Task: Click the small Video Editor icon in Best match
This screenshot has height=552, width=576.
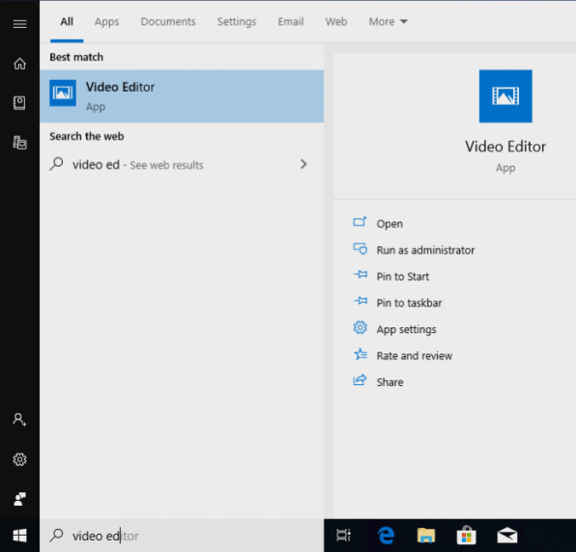Action: click(x=63, y=93)
